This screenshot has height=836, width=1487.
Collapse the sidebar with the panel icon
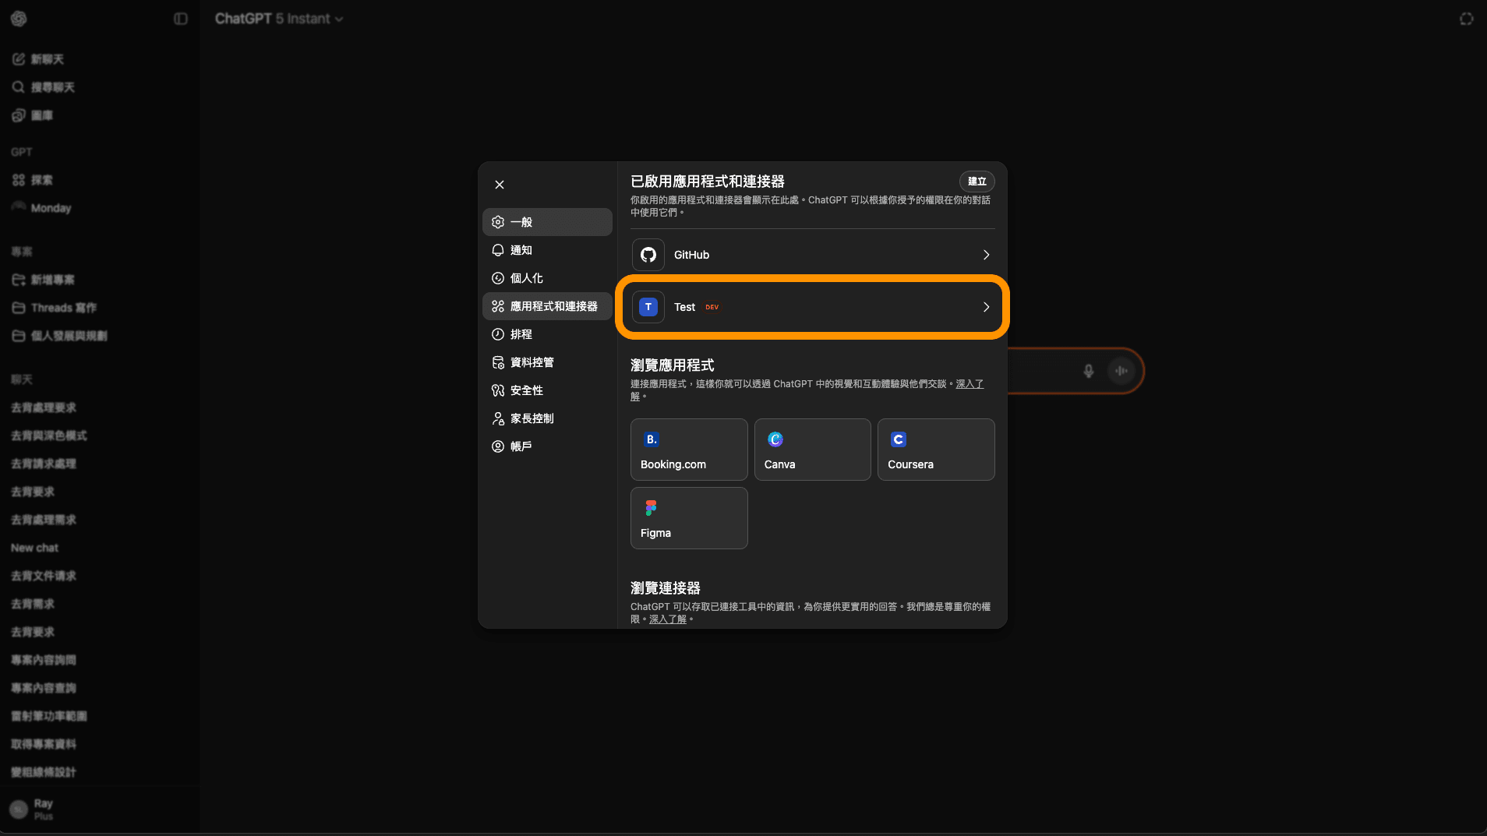[x=181, y=18]
